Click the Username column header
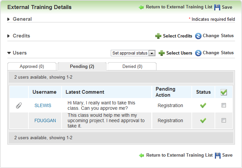 tap(45, 92)
